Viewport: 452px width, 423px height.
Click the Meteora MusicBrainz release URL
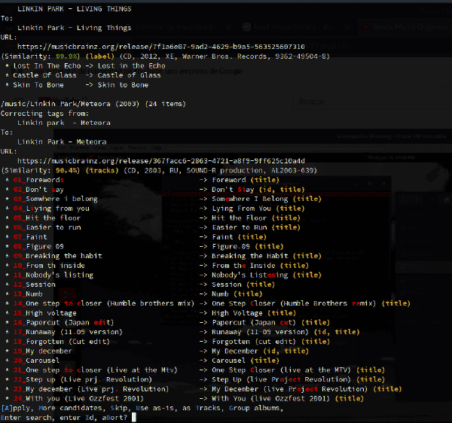tap(161, 160)
